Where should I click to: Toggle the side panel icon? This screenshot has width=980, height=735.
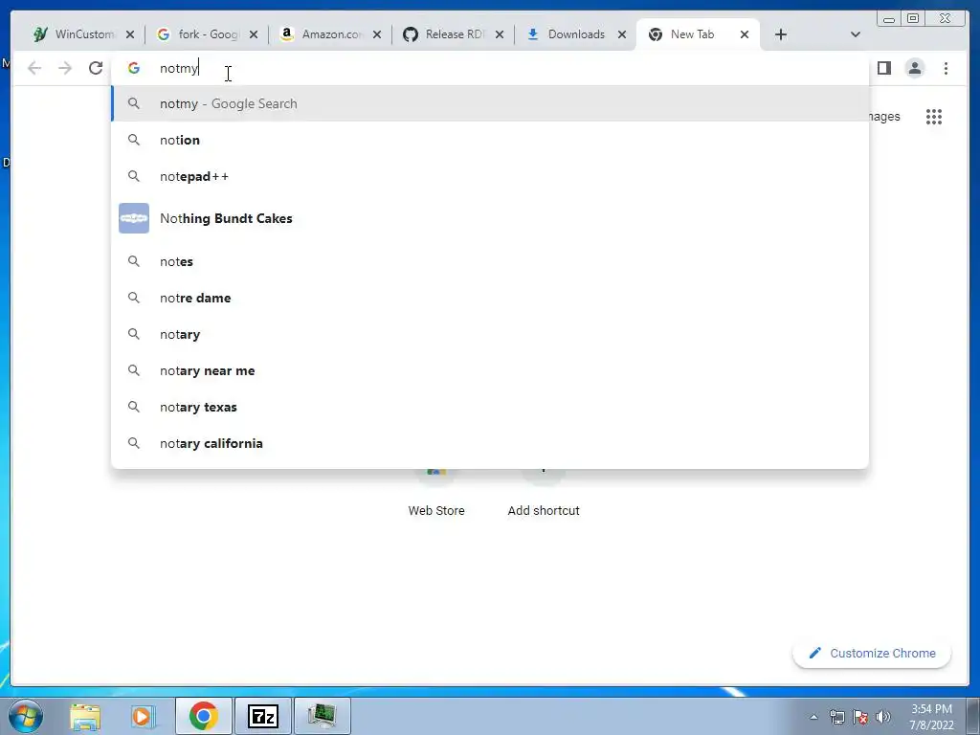(883, 68)
